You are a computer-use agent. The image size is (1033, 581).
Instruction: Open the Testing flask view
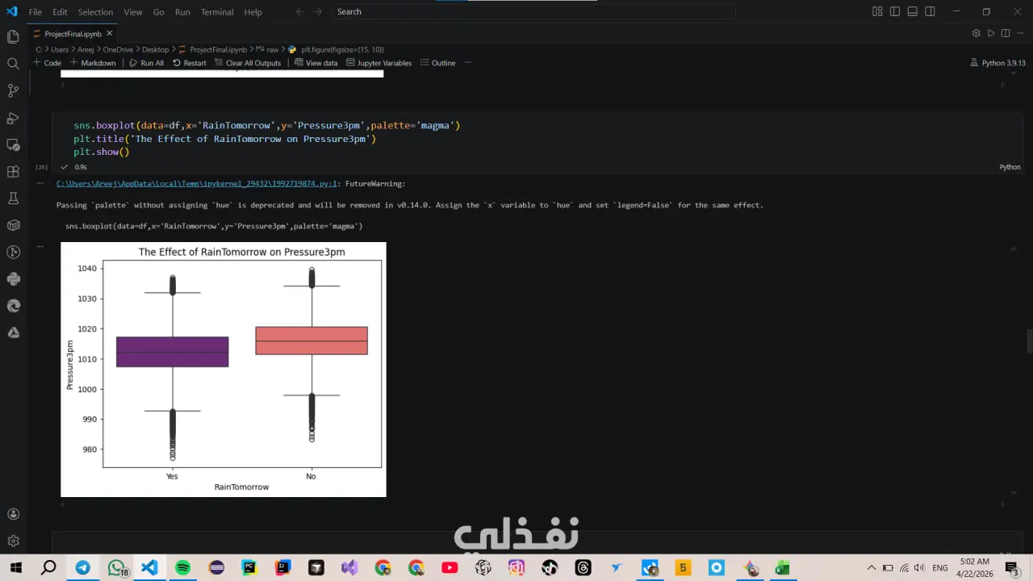pyautogui.click(x=13, y=198)
